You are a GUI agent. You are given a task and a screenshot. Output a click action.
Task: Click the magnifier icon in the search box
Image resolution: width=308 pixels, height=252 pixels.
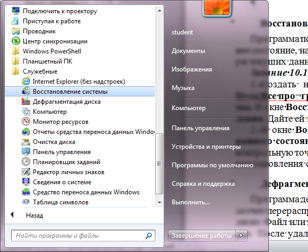[x=148, y=236]
